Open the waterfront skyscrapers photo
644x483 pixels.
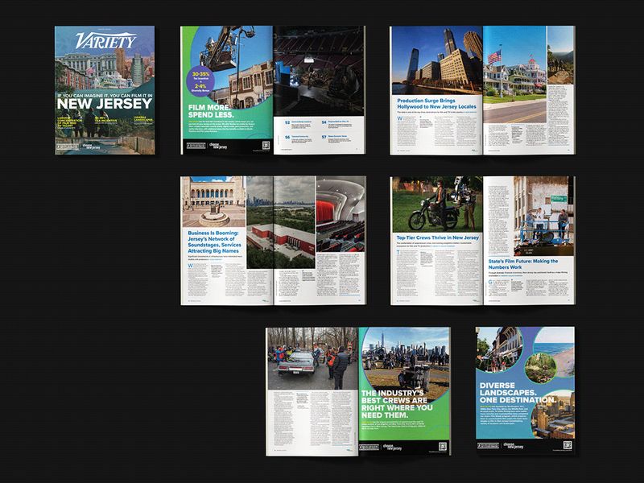click(x=437, y=60)
